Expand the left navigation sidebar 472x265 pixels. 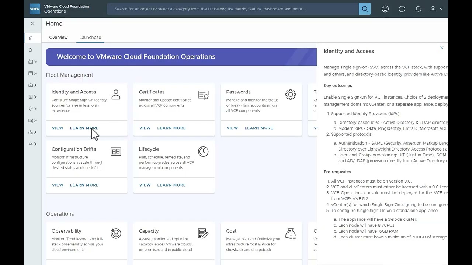click(32, 24)
